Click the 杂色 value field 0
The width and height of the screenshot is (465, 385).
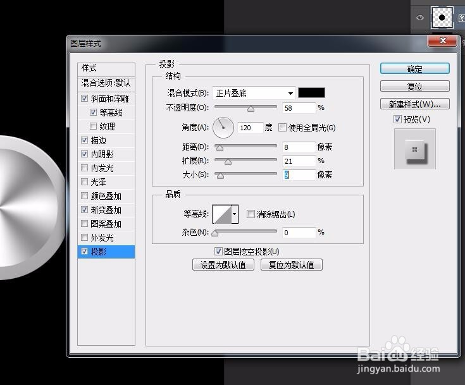pos(299,233)
